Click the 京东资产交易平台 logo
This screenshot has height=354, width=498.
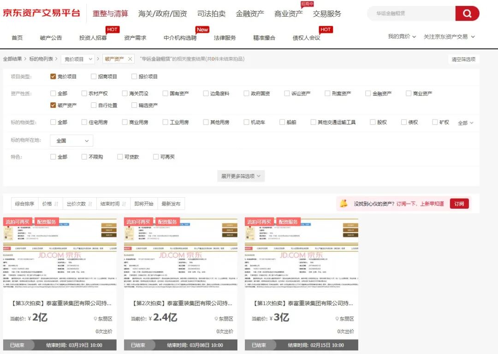point(41,13)
